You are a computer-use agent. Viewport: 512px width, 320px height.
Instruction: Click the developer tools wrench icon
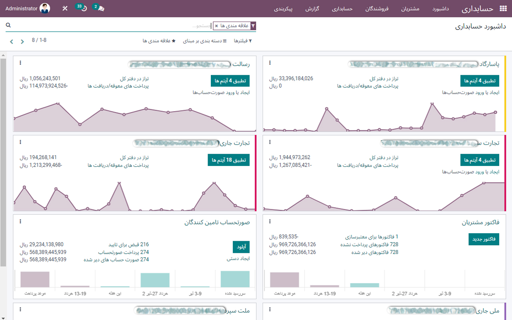coord(65,8)
